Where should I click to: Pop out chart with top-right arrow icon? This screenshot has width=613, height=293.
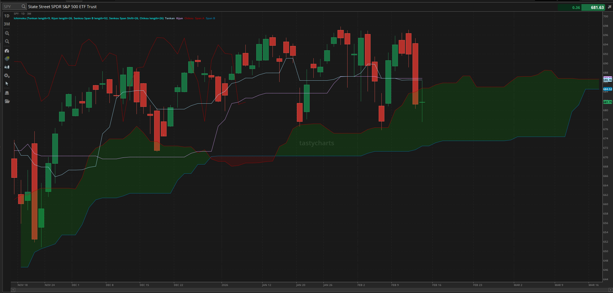609,7
